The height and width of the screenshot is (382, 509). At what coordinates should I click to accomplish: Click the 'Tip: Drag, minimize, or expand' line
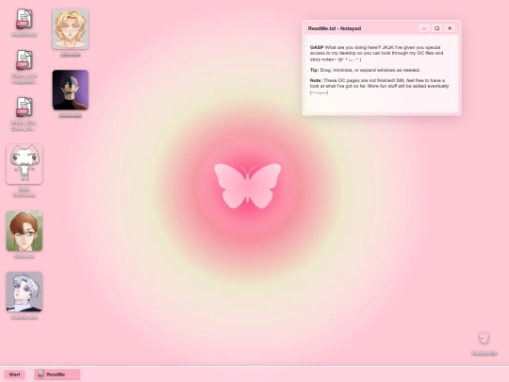tap(365, 70)
